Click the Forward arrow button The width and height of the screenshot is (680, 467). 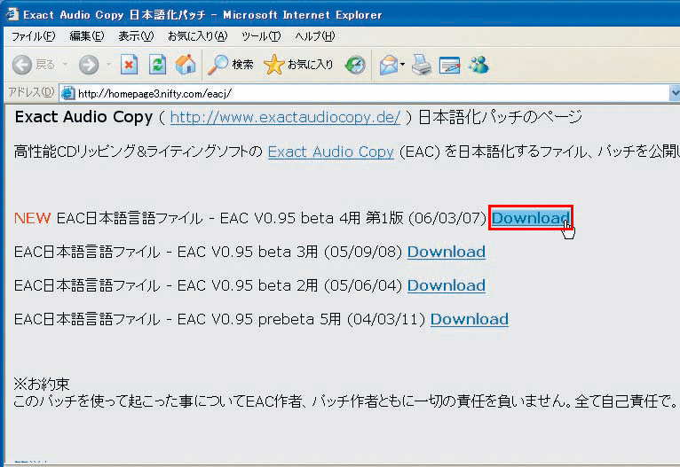coord(89,66)
